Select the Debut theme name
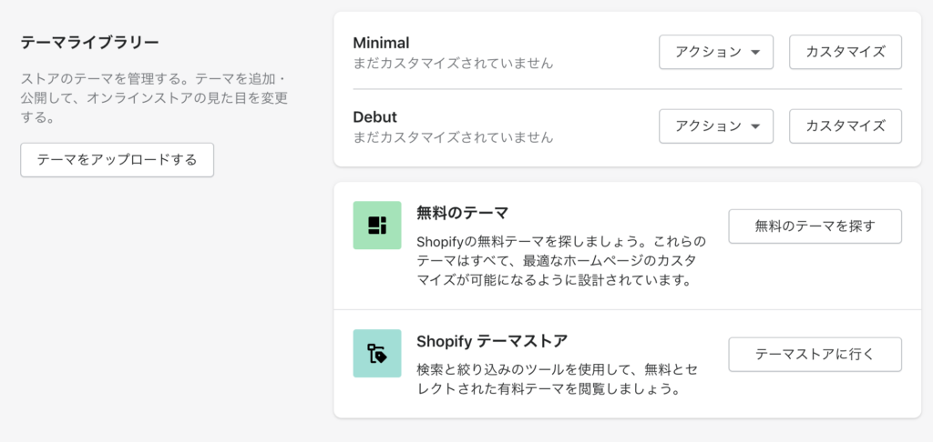The height and width of the screenshot is (442, 933). 374,117
